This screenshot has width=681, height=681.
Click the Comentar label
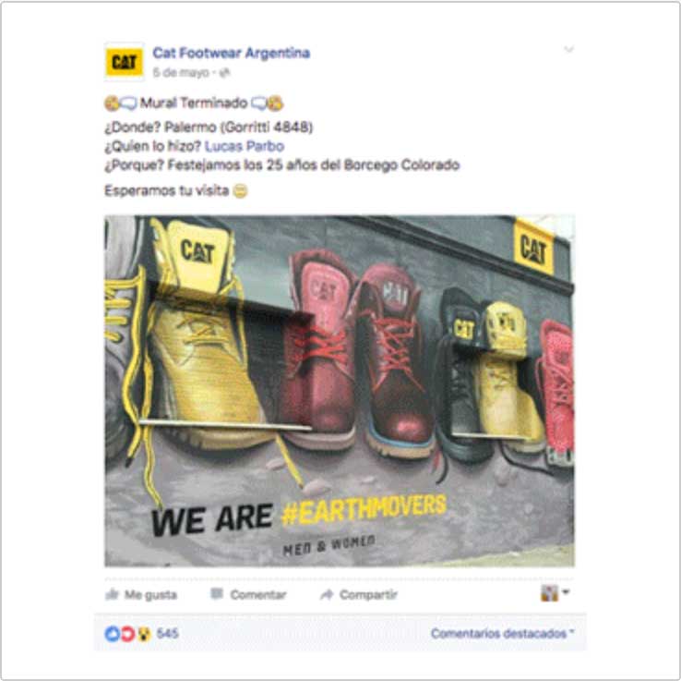pos(258,594)
